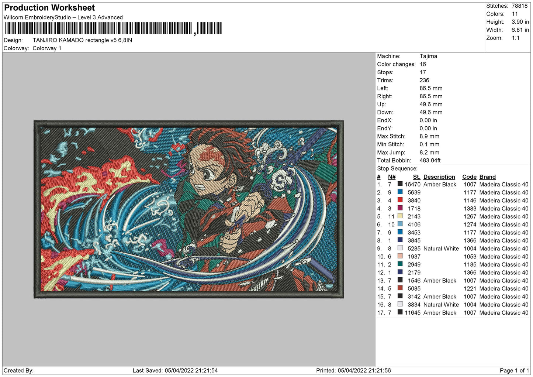Click the teal green swatch for code 1185
533x377 pixels.
coord(400,264)
